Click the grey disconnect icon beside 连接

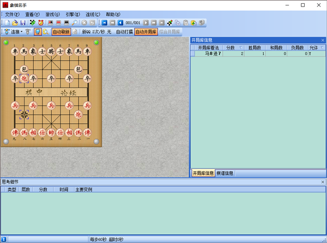(28, 32)
